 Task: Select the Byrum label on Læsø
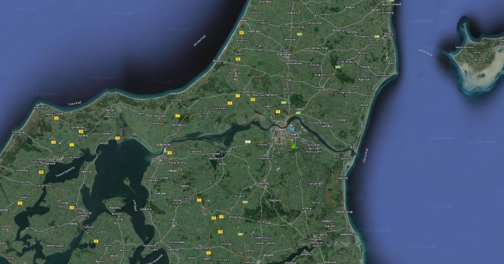pyautogui.click(x=478, y=60)
